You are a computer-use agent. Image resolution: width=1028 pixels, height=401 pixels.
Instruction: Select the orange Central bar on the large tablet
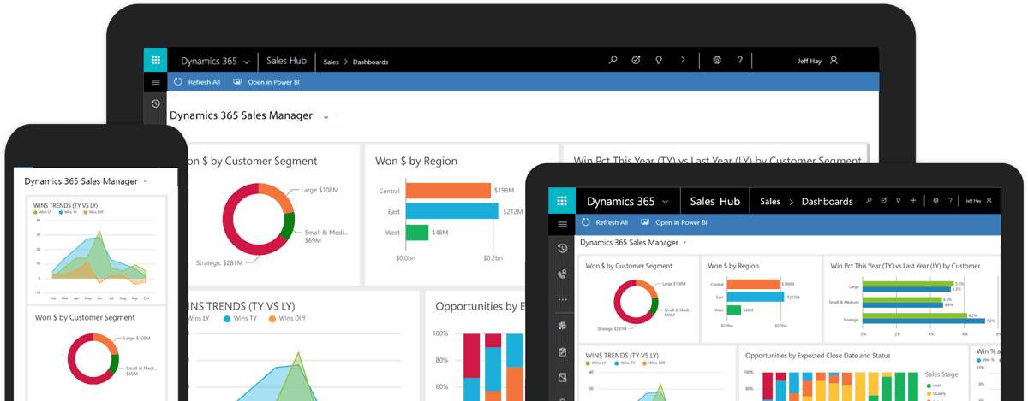coord(448,190)
